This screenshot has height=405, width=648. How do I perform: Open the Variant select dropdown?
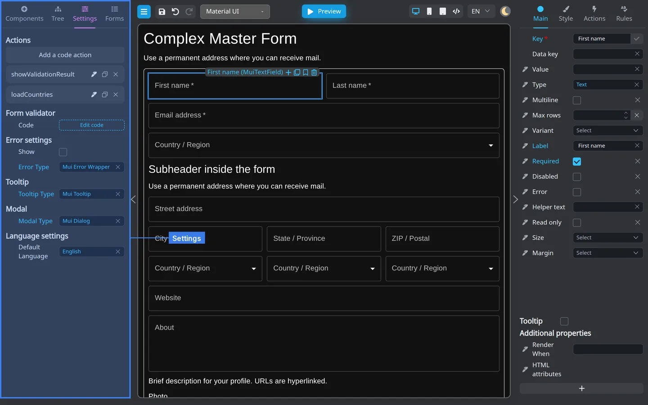click(608, 130)
